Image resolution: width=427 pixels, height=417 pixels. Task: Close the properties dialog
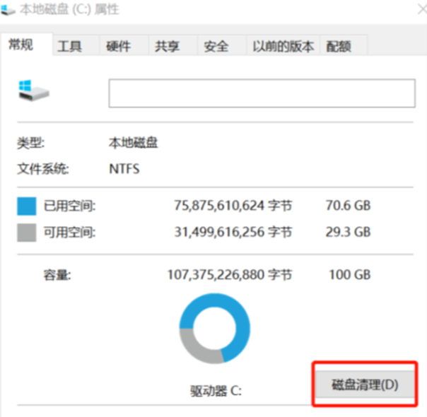422,9
